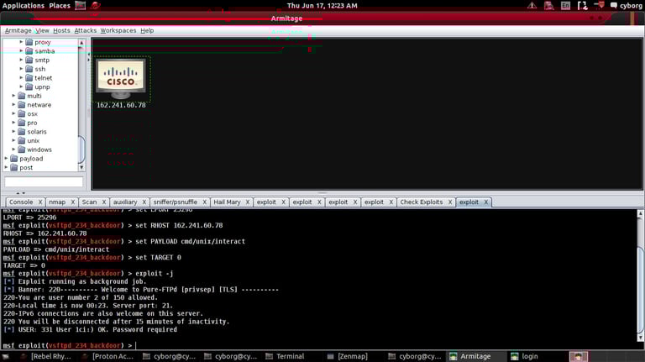Expand the osx module folder
645x362 pixels.
[x=13, y=113]
